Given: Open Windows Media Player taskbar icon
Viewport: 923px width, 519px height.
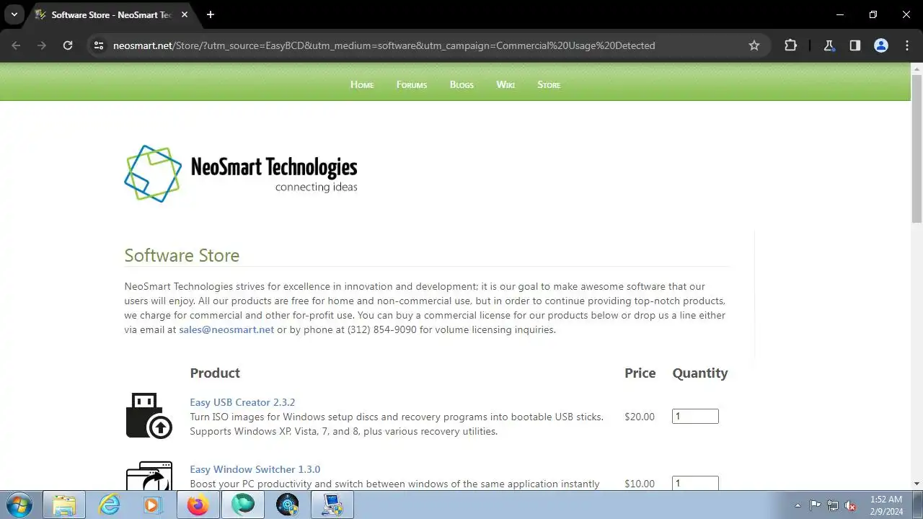Looking at the screenshot, I should click(152, 505).
